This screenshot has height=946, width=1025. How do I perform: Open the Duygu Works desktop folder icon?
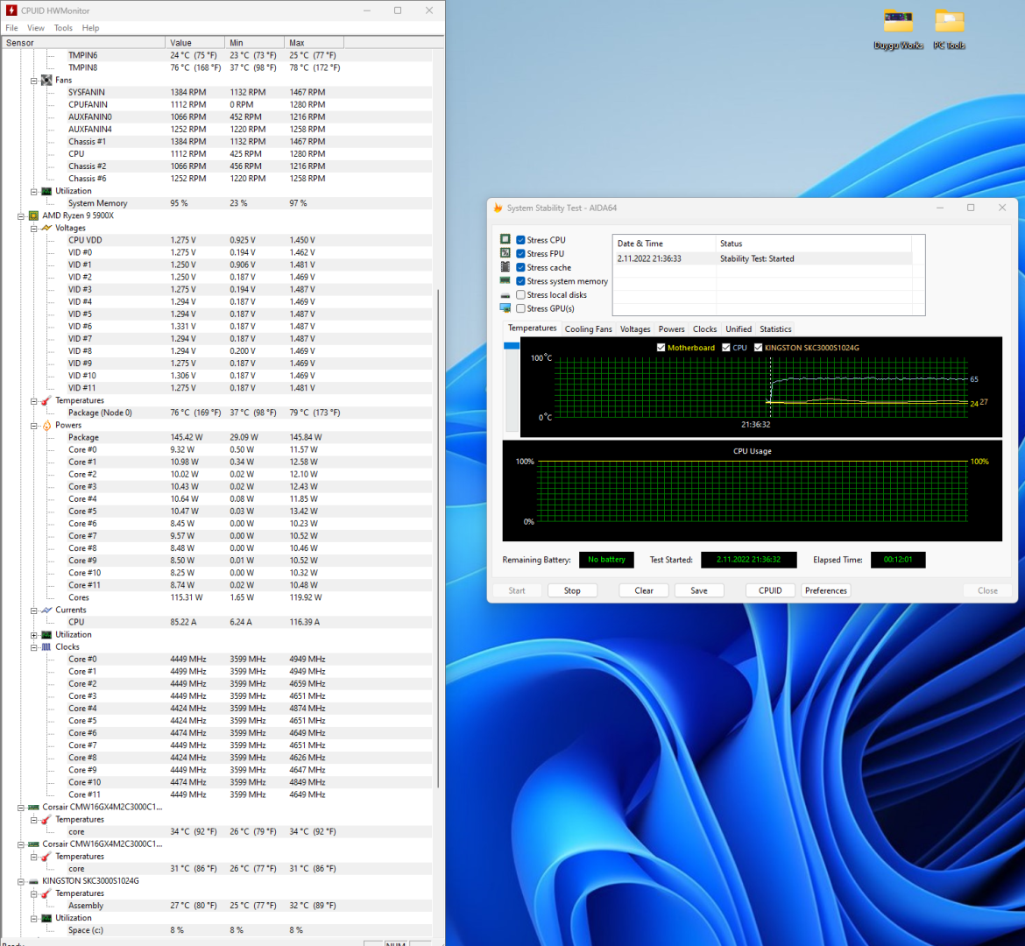pos(898,21)
